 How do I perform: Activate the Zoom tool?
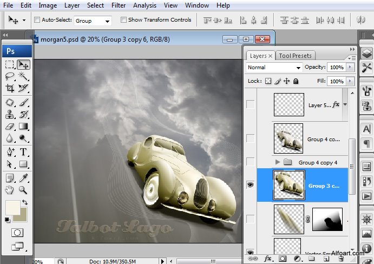[23, 190]
